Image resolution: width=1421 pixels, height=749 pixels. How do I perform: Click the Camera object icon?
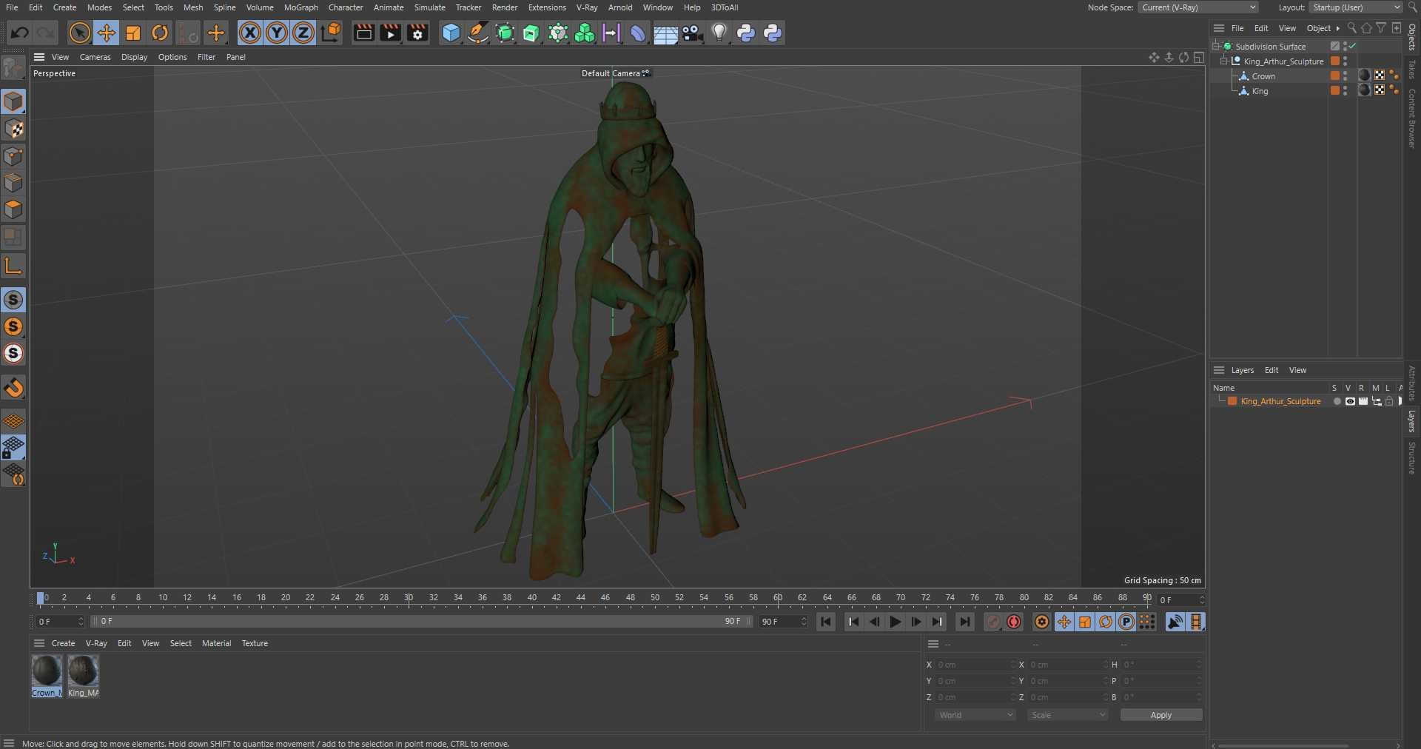coord(692,33)
